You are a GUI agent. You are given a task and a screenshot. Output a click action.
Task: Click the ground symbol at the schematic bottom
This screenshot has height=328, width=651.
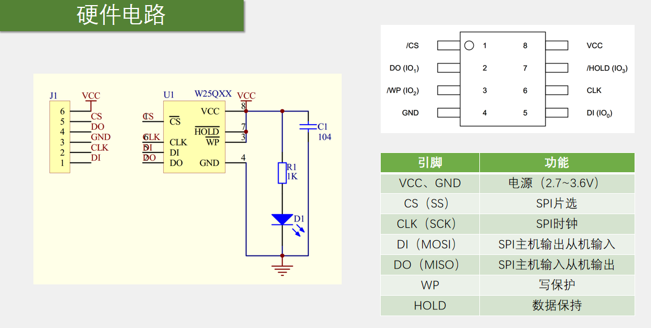click(282, 270)
